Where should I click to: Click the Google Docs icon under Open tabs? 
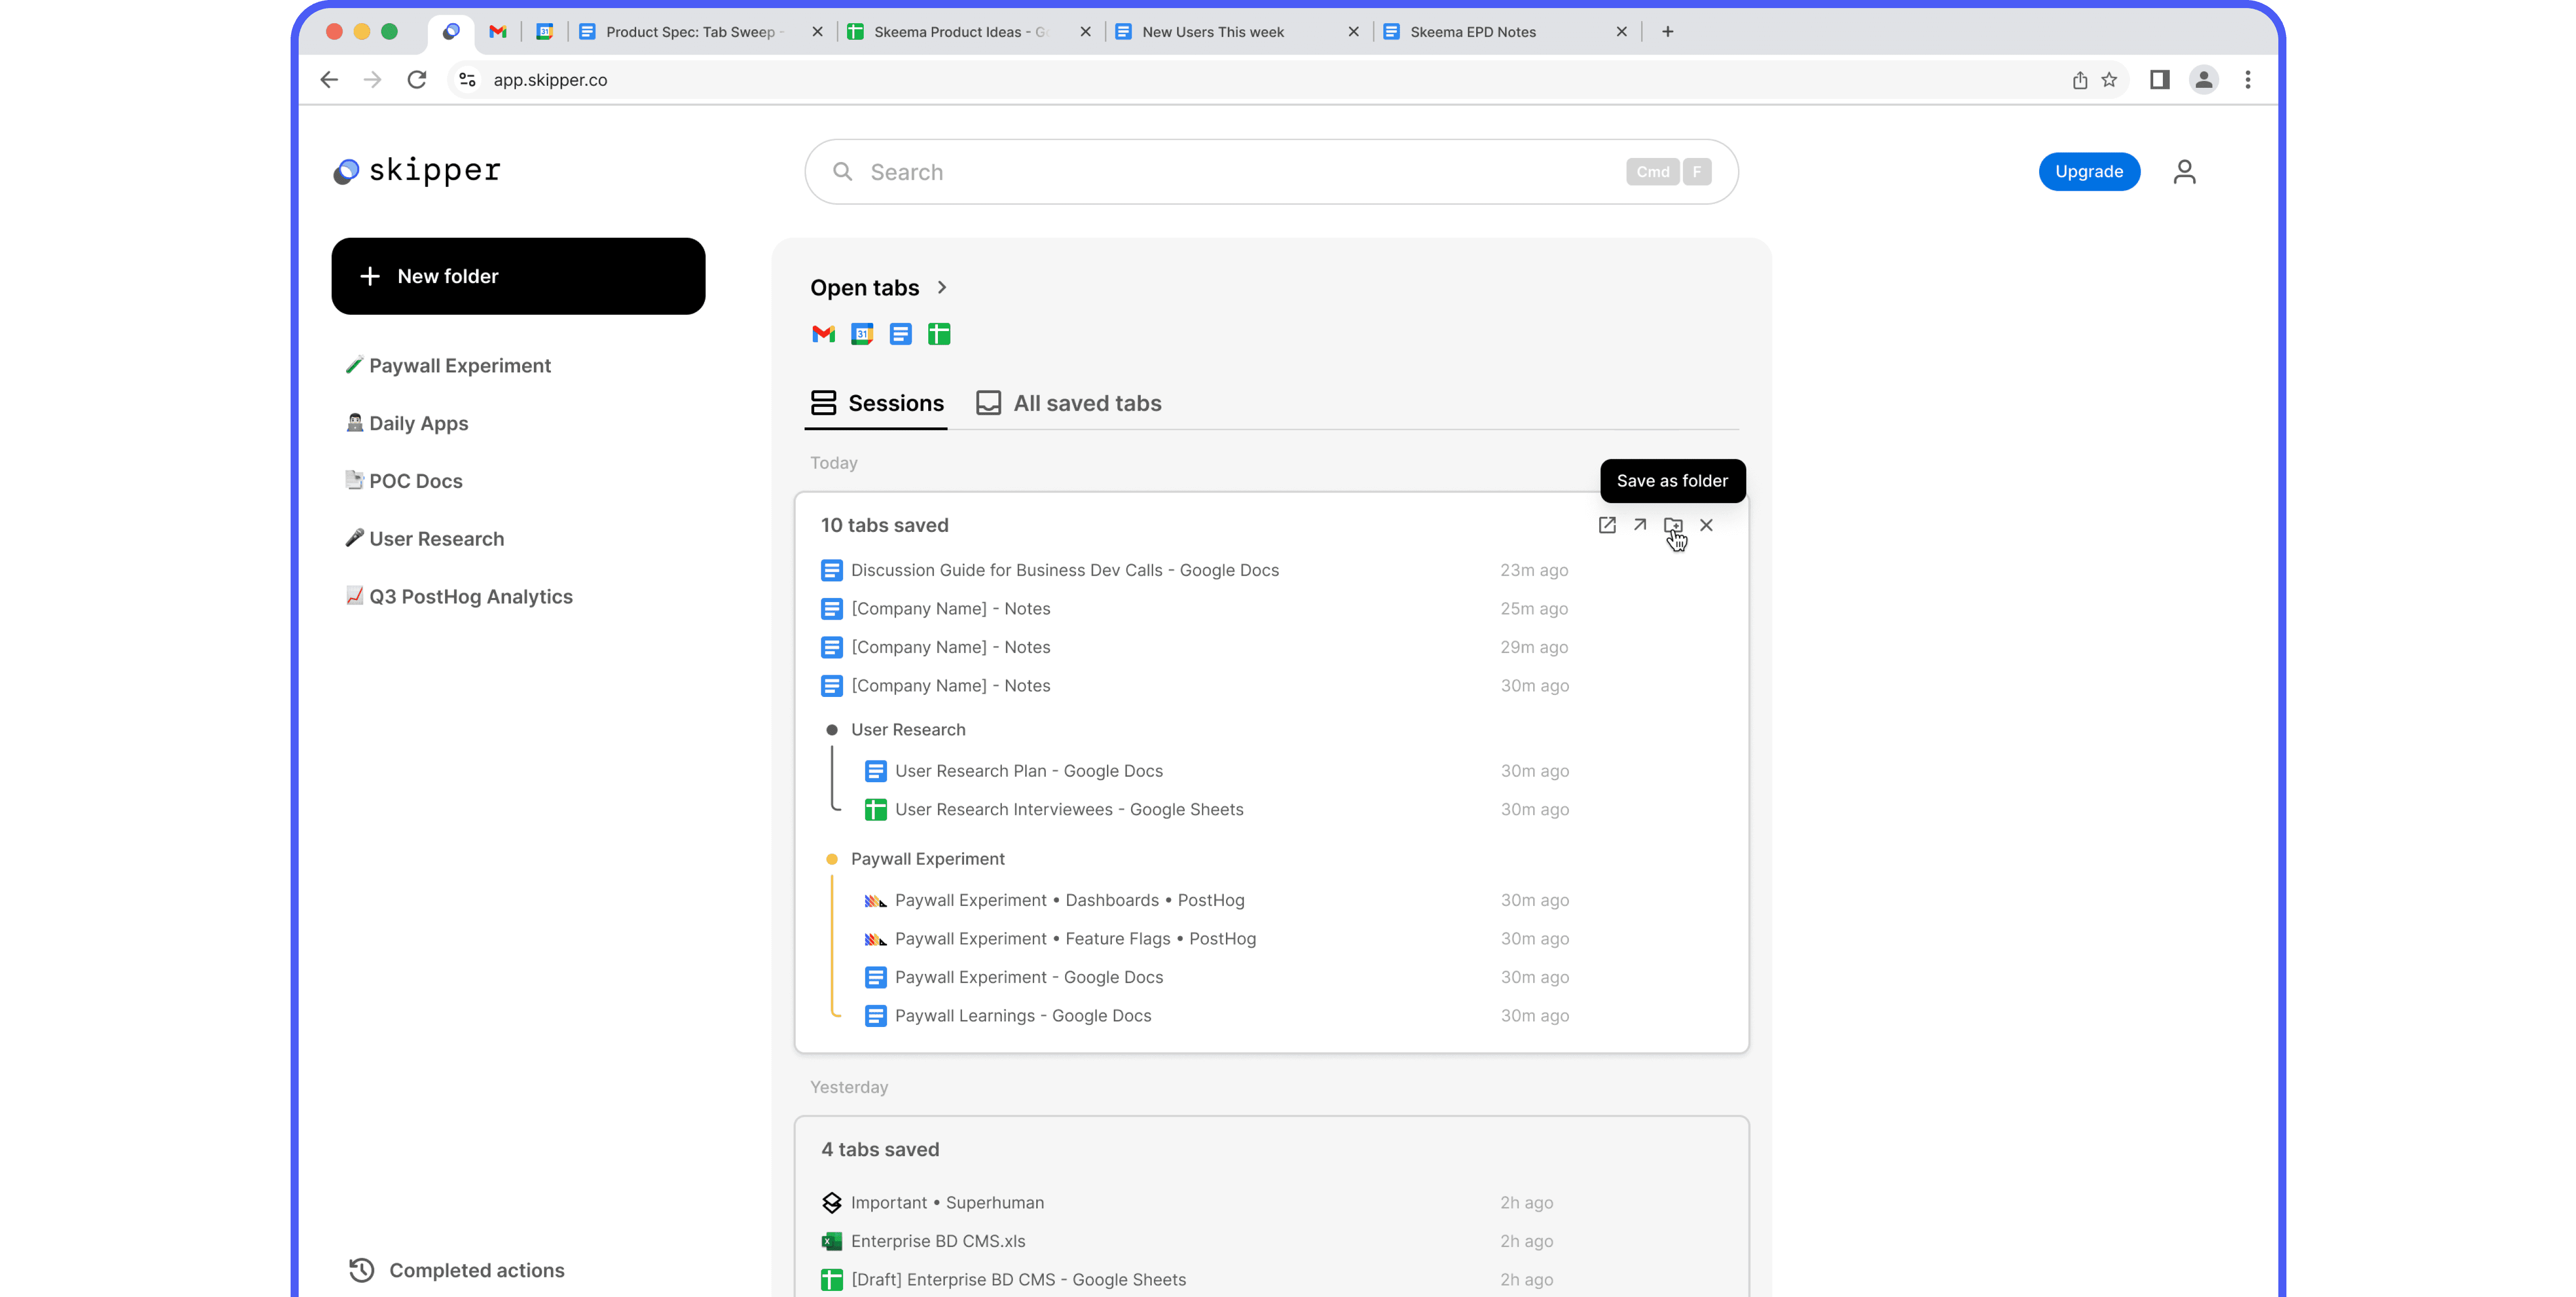900,334
